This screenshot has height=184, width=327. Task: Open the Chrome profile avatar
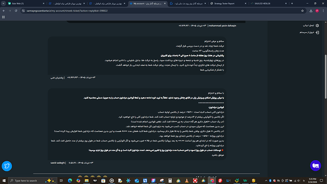pyautogui.click(x=317, y=10)
